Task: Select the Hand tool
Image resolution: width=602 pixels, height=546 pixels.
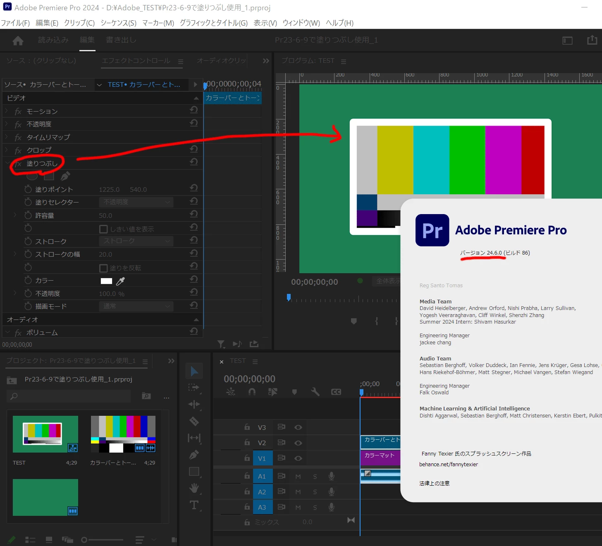Action: pyautogui.click(x=194, y=488)
